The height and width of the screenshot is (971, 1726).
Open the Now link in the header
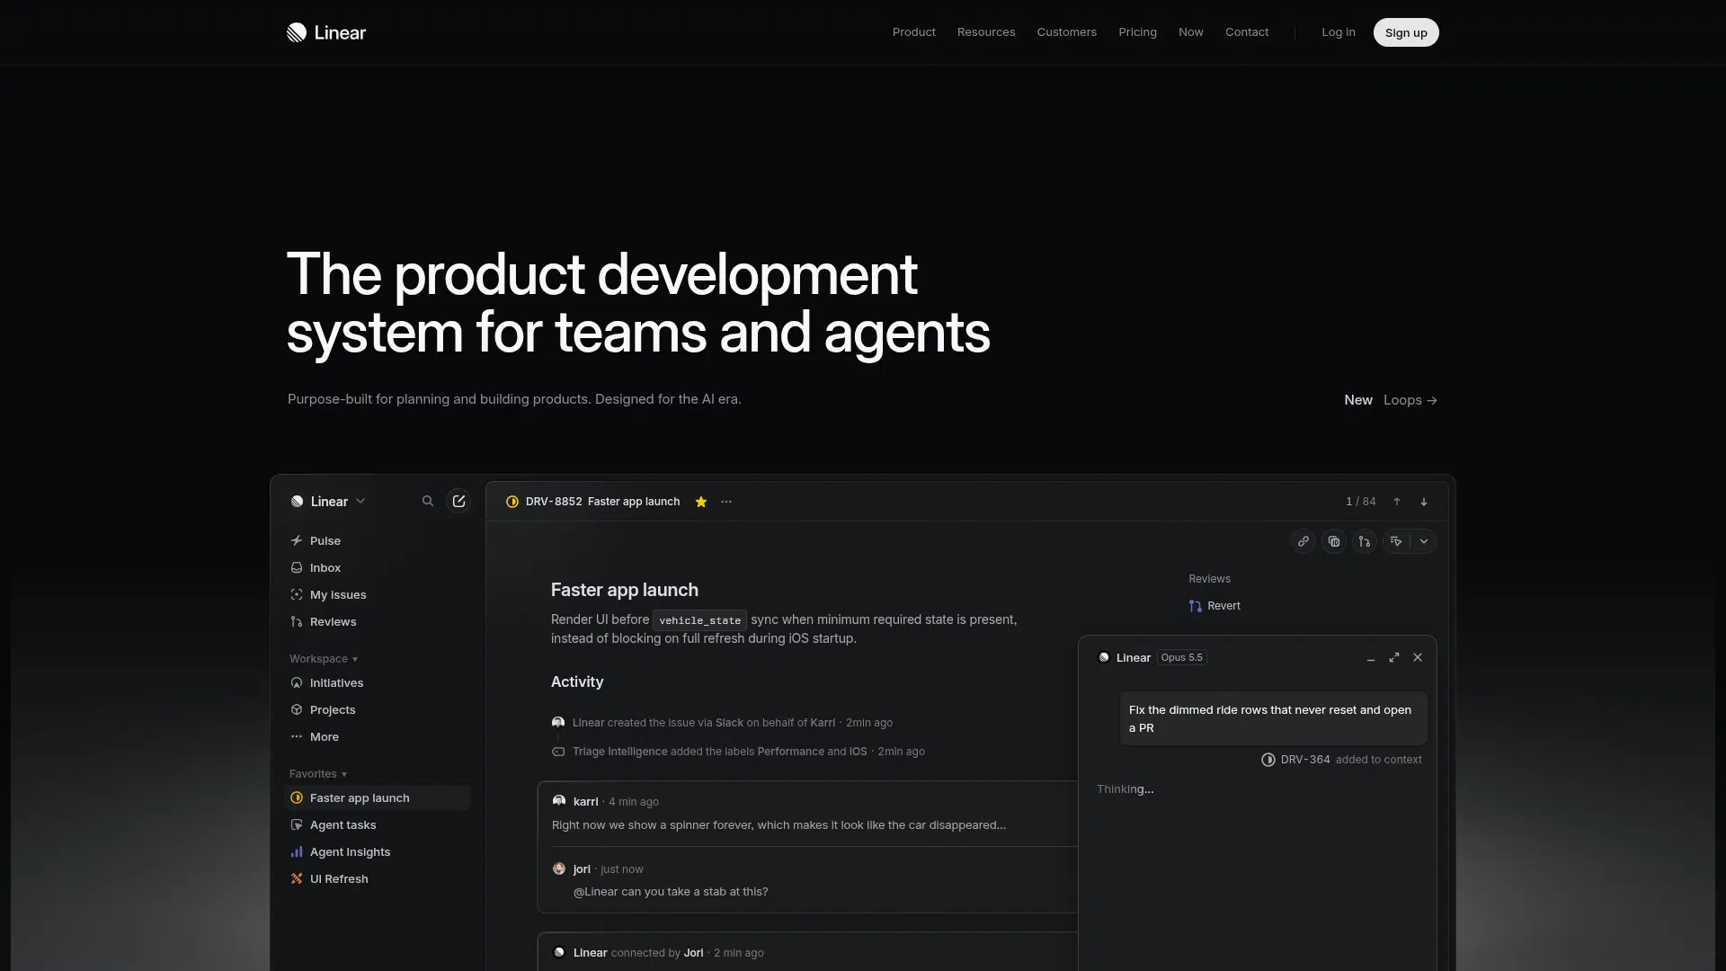[x=1190, y=32]
